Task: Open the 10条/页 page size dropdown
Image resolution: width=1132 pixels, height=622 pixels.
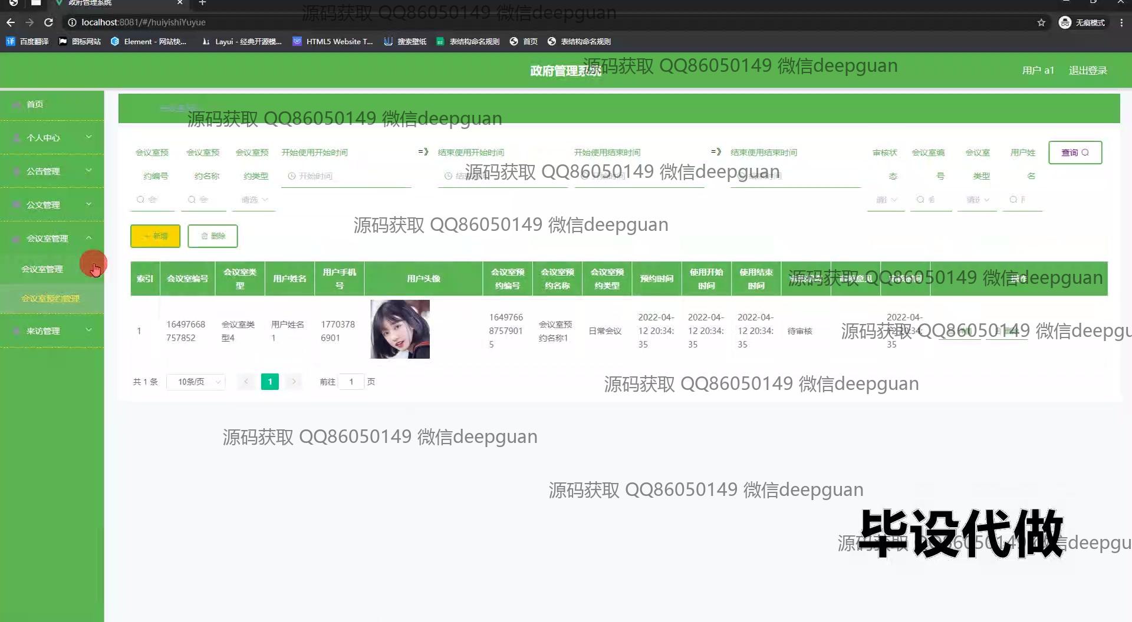Action: pos(196,382)
